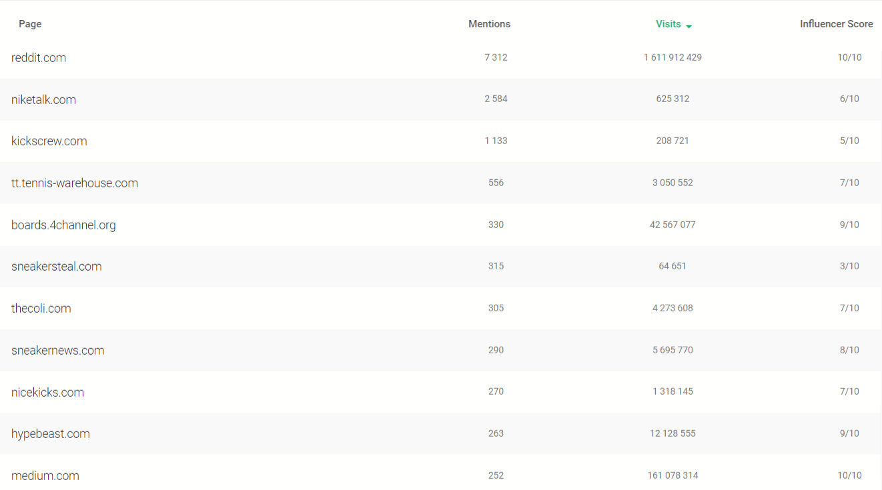The width and height of the screenshot is (882, 490).
Task: Sort by Influencer Score column header
Action: [x=836, y=24]
